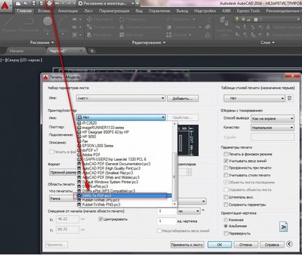Switch to the Аннотации ribbon tab
The image size is (302, 255).
click(x=68, y=11)
